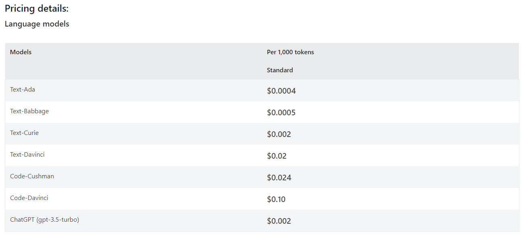
Task: Select the Code-Davinci model name
Action: pyautogui.click(x=29, y=198)
